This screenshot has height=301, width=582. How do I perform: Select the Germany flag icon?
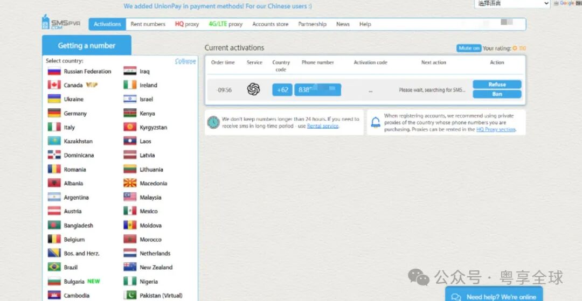54,113
